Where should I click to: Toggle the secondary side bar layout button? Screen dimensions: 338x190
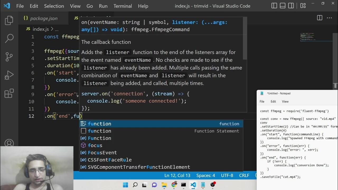[x=291, y=6]
